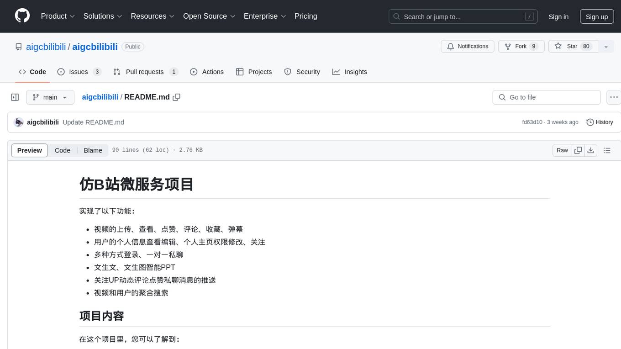Image resolution: width=621 pixels, height=349 pixels.
Task: Click the fork count 9
Action: (533, 47)
